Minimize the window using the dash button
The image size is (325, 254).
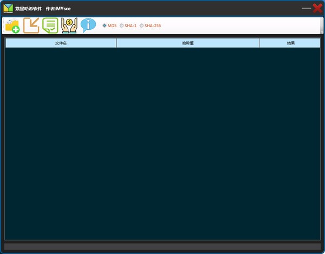click(x=307, y=8)
